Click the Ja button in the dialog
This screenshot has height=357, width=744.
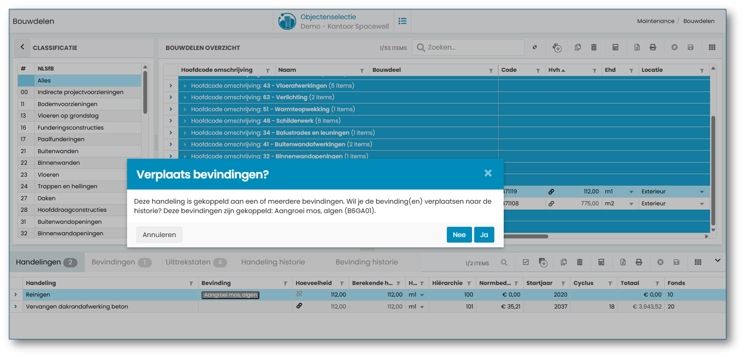tap(484, 235)
